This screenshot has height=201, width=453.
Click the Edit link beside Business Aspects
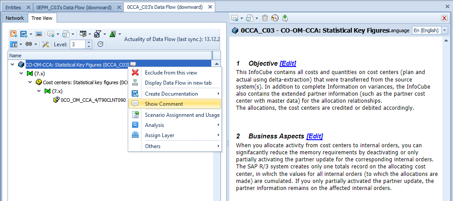(314, 136)
